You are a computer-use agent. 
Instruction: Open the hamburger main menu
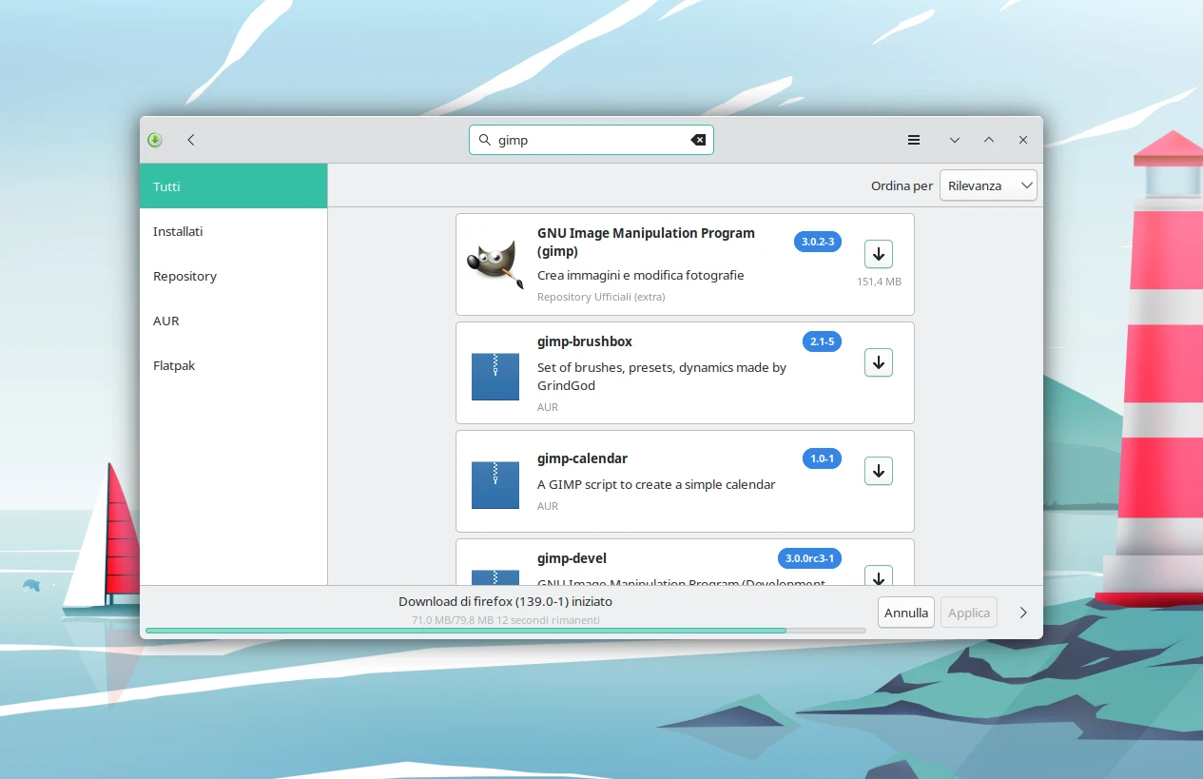pyautogui.click(x=913, y=140)
